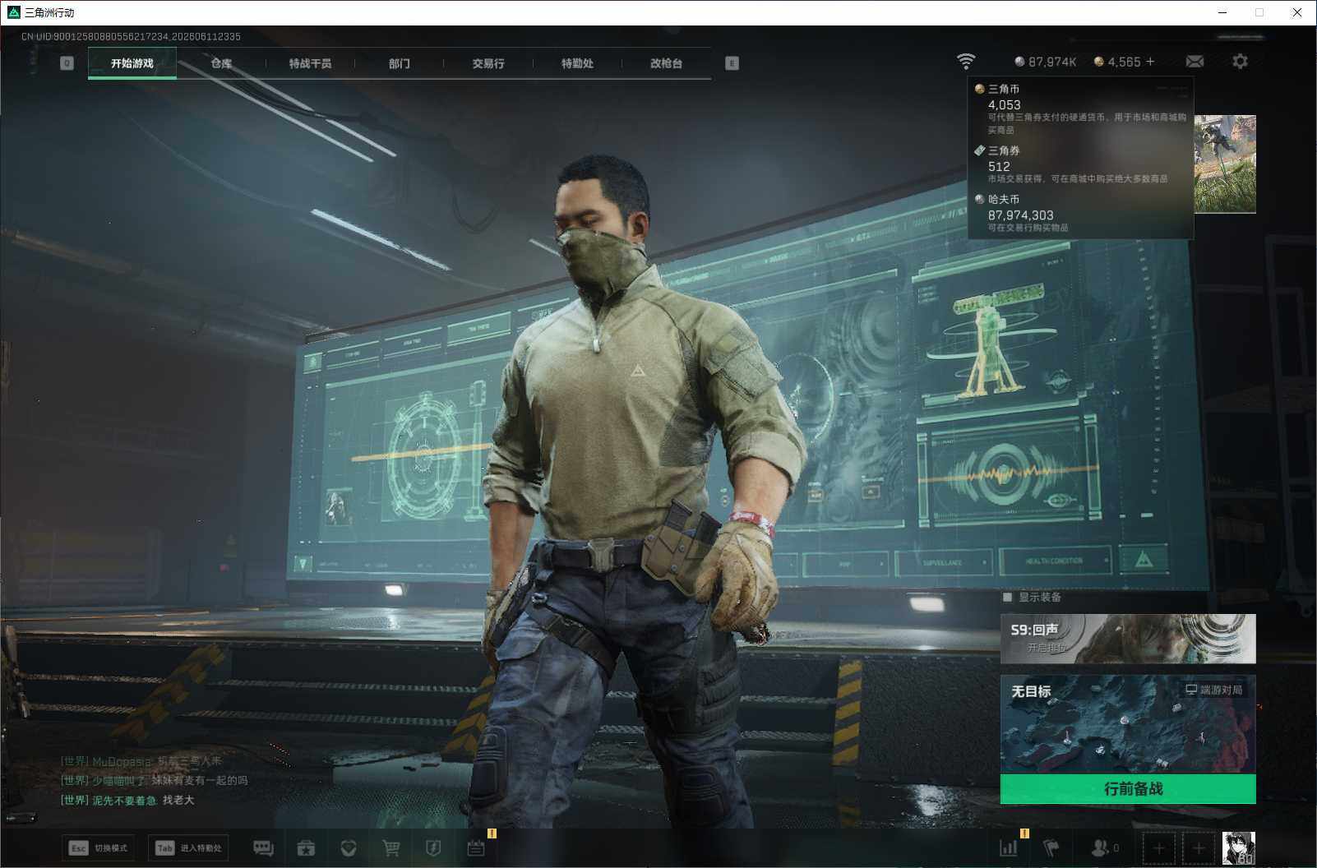Open the bar chart statistics icon
This screenshot has height=868, width=1317.
pyautogui.click(x=1008, y=848)
